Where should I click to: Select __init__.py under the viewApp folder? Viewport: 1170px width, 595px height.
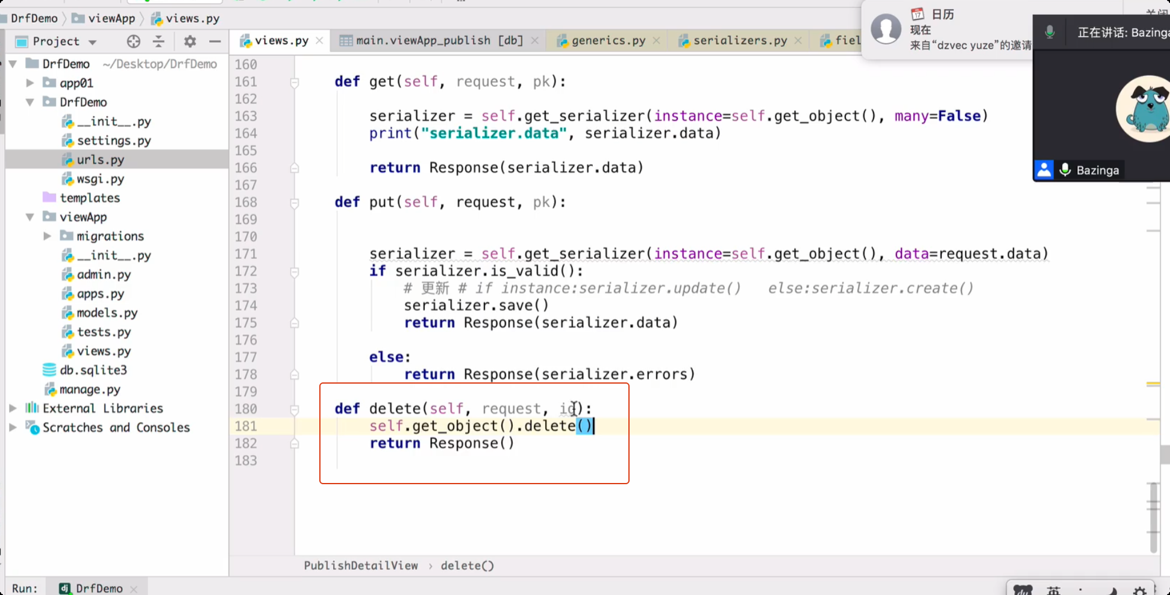point(114,255)
